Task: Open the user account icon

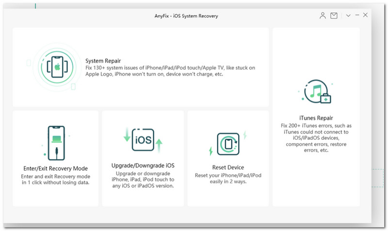Action: click(x=323, y=16)
